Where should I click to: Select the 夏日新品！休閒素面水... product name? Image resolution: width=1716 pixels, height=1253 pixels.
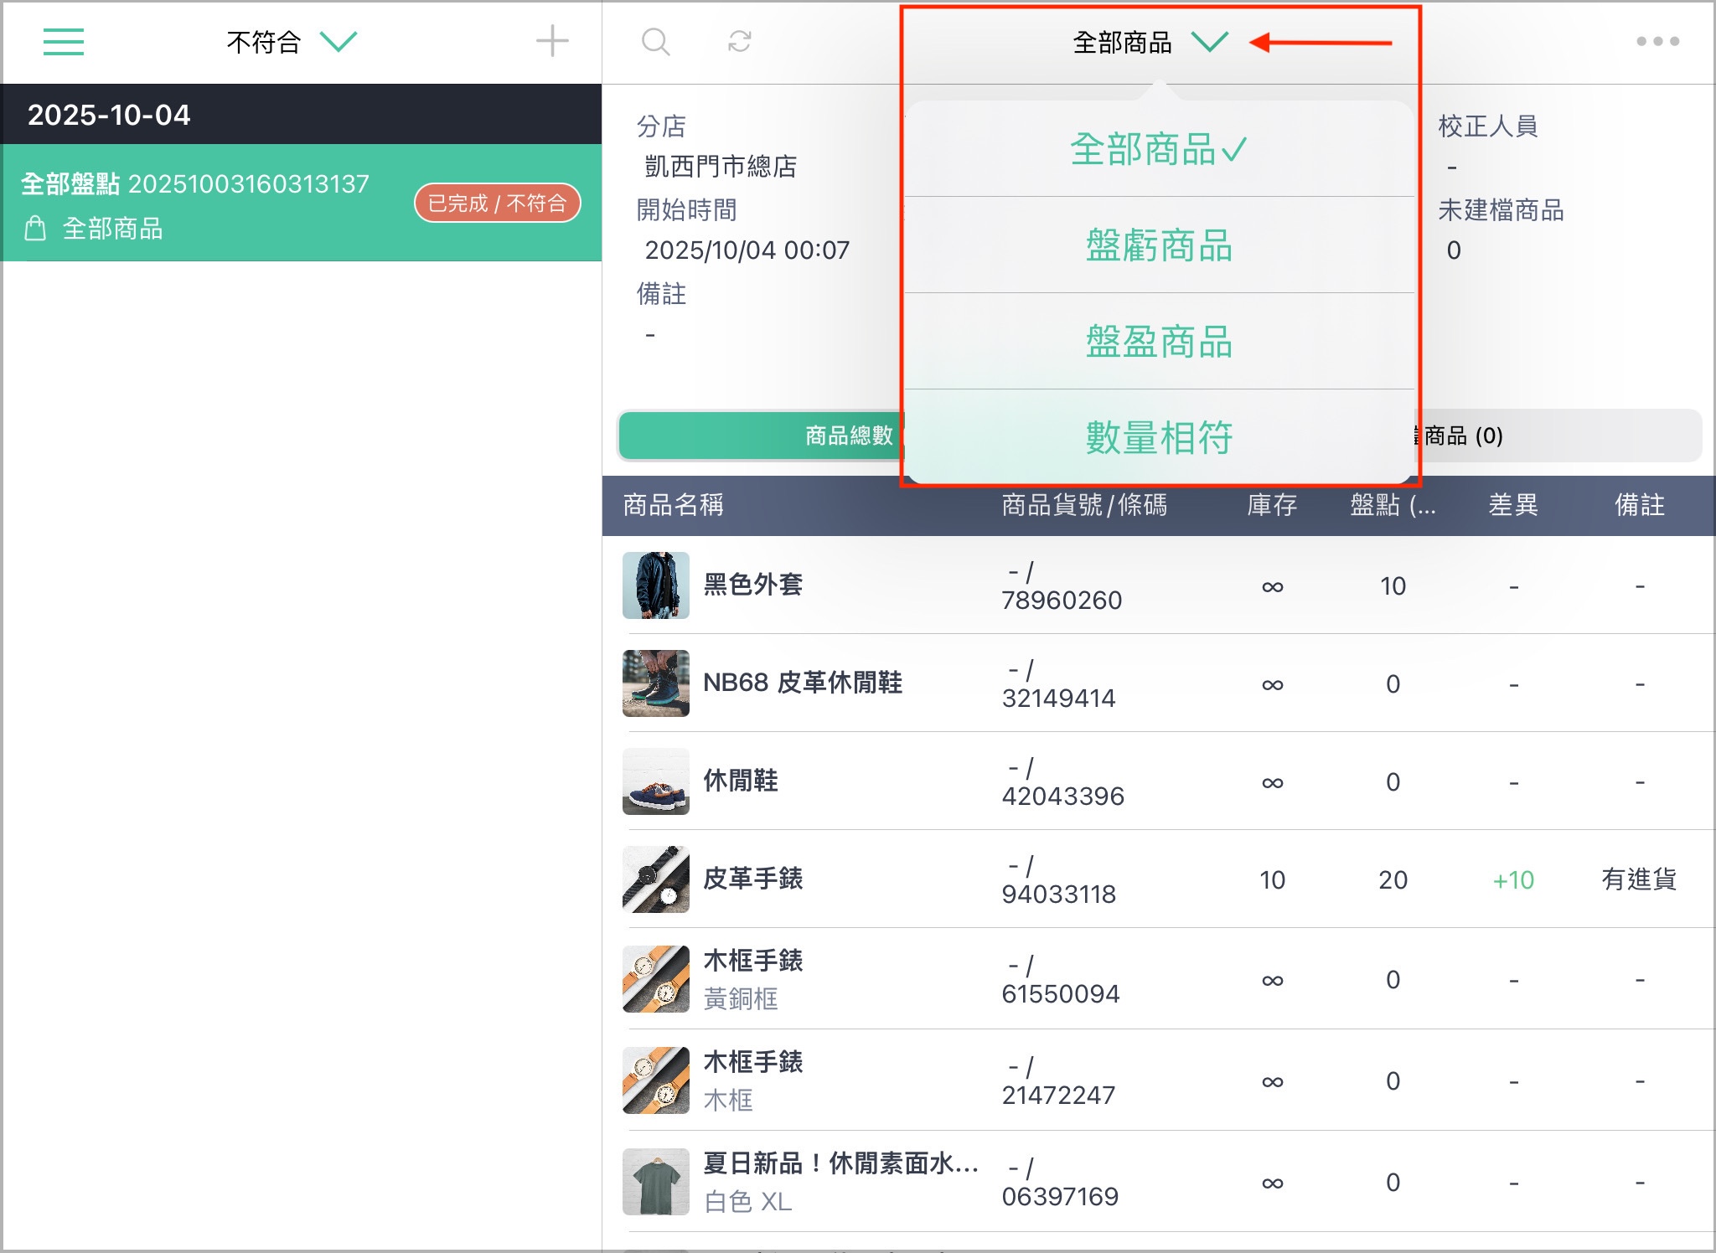tap(840, 1163)
